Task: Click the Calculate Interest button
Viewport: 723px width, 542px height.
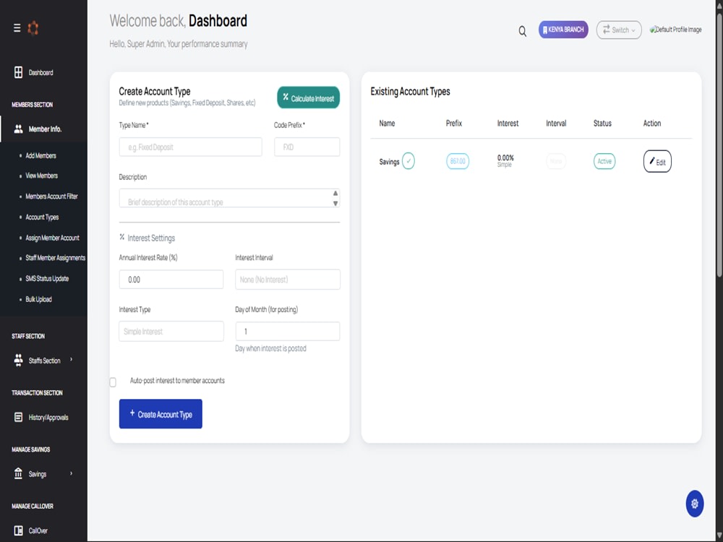Action: point(309,98)
